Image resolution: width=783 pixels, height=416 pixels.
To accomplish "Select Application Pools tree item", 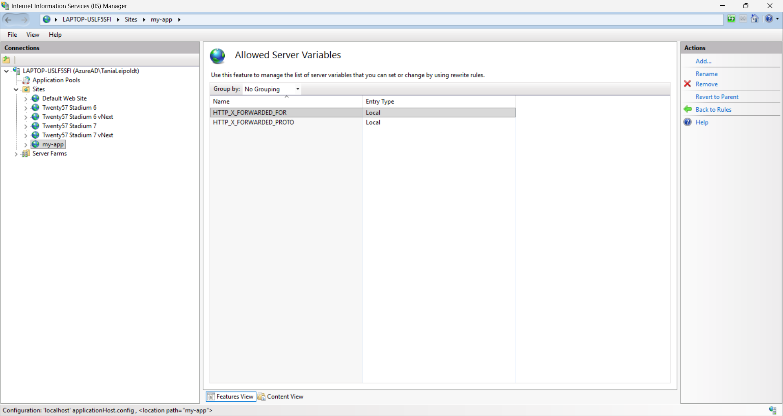I will (x=56, y=80).
